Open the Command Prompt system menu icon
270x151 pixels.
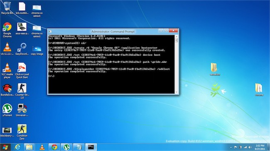coord(50,31)
